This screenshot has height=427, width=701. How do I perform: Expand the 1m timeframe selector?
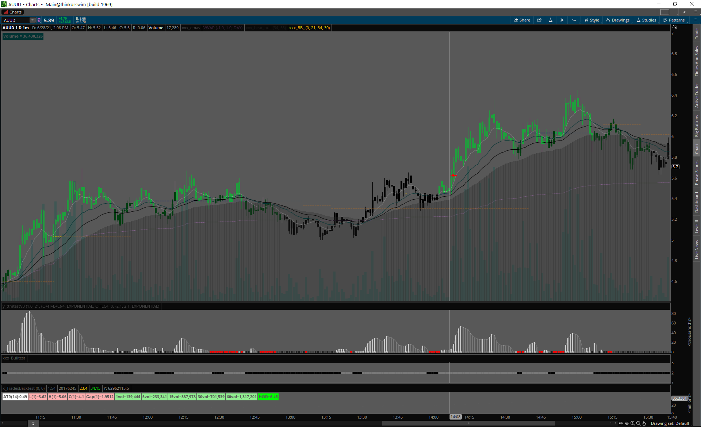(x=574, y=20)
